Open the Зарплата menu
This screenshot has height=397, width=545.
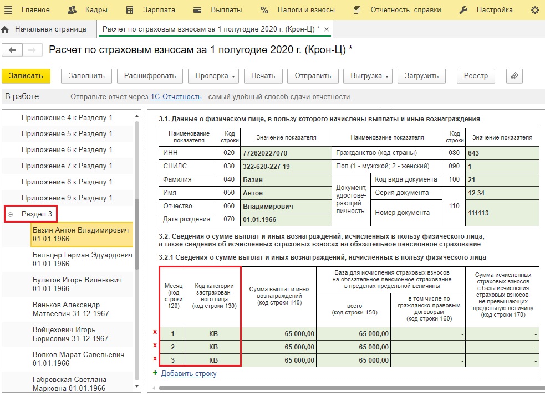pos(159,10)
